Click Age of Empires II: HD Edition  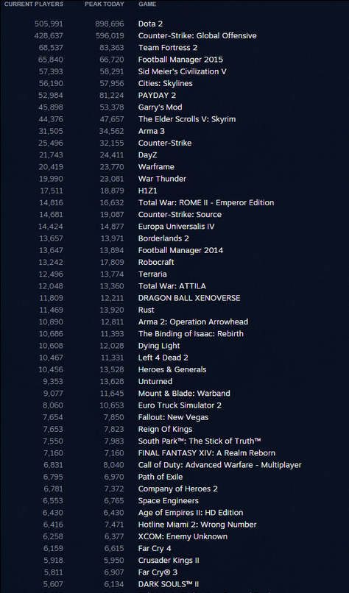(191, 513)
